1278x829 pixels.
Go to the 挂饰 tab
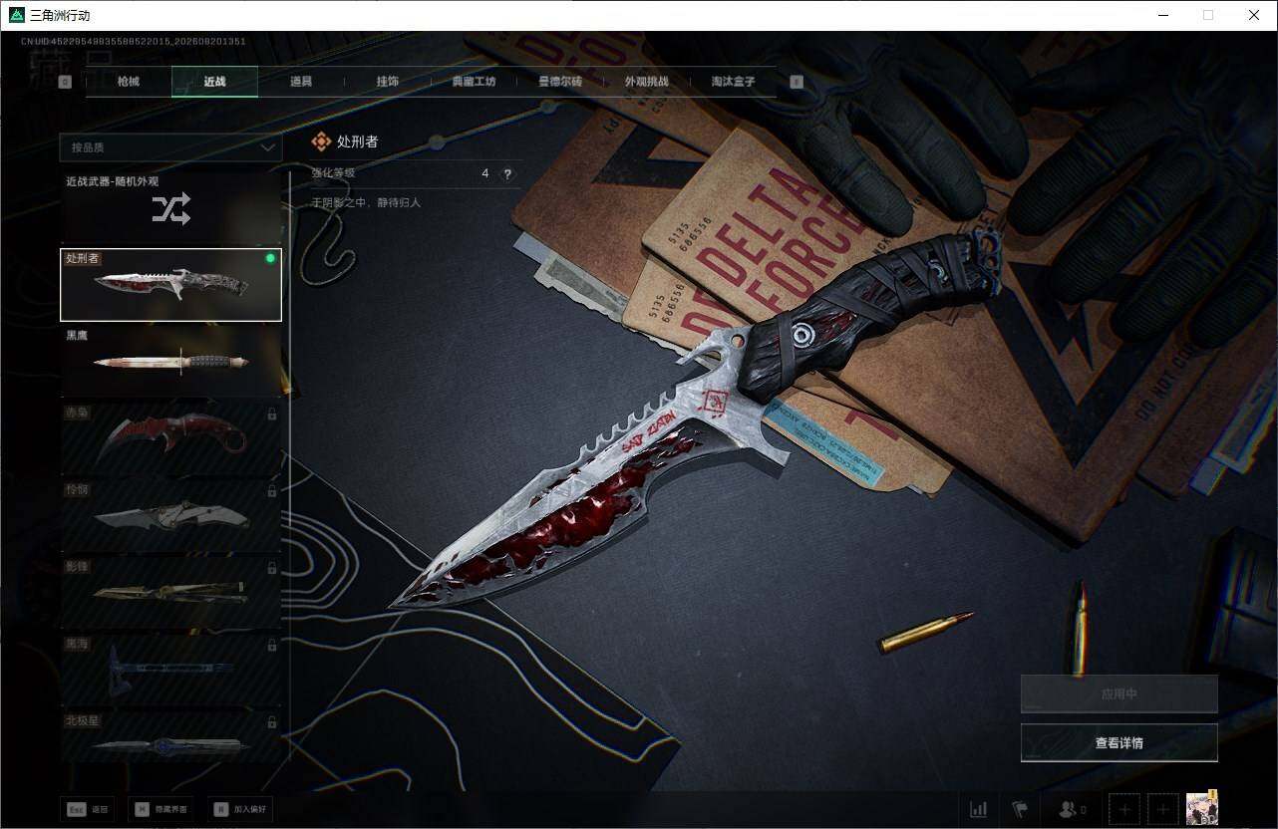(388, 82)
